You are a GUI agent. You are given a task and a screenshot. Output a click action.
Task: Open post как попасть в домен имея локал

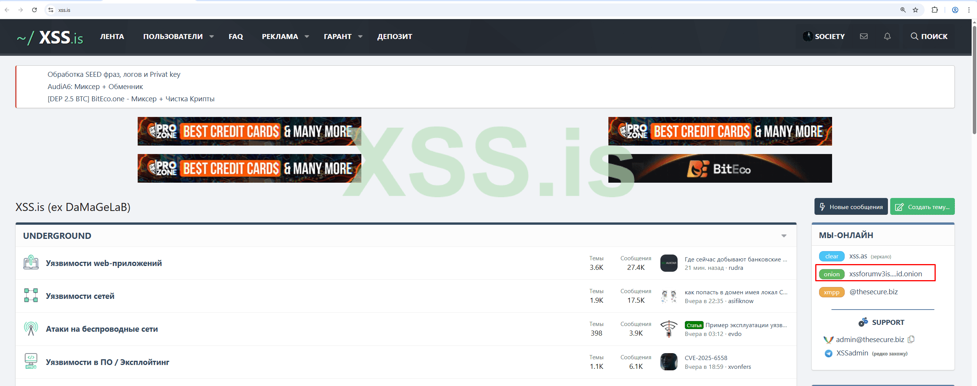736,292
